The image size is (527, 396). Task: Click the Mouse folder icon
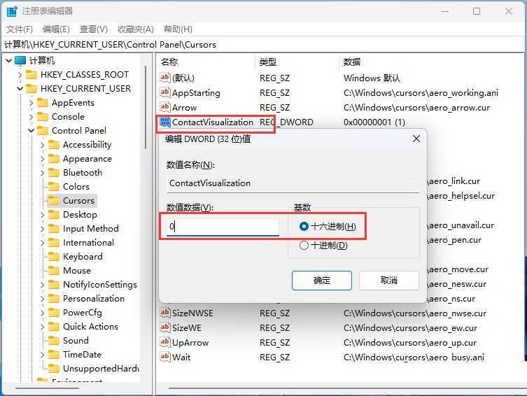coord(54,271)
